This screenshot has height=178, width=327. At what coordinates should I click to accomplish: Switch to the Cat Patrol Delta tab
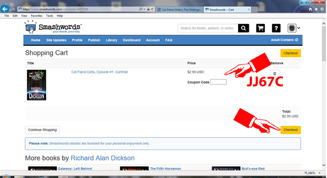coord(180,9)
